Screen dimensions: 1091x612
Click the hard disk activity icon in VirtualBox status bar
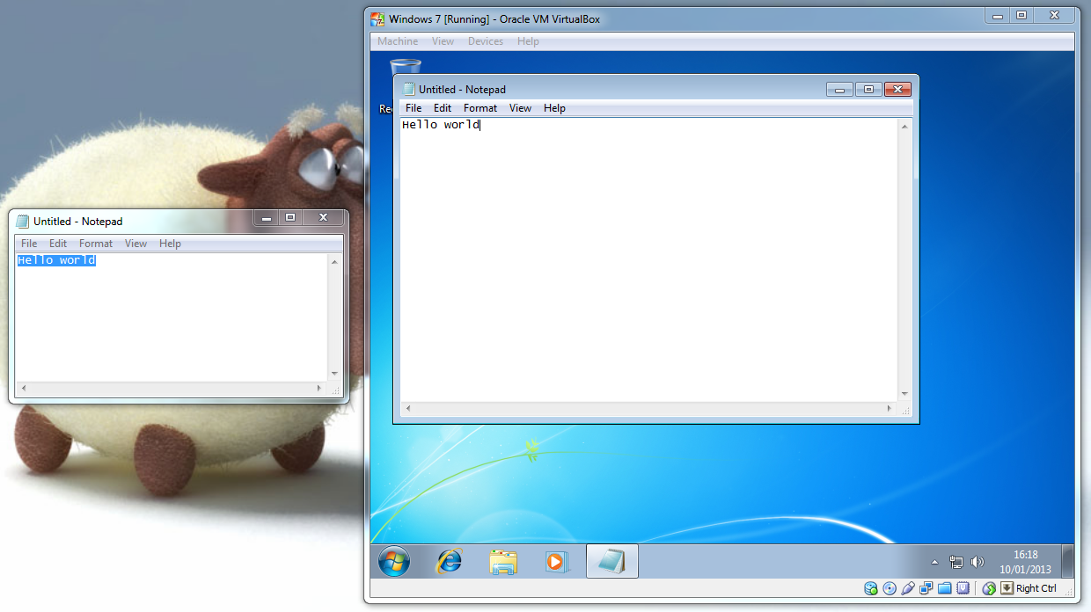pyautogui.click(x=871, y=588)
